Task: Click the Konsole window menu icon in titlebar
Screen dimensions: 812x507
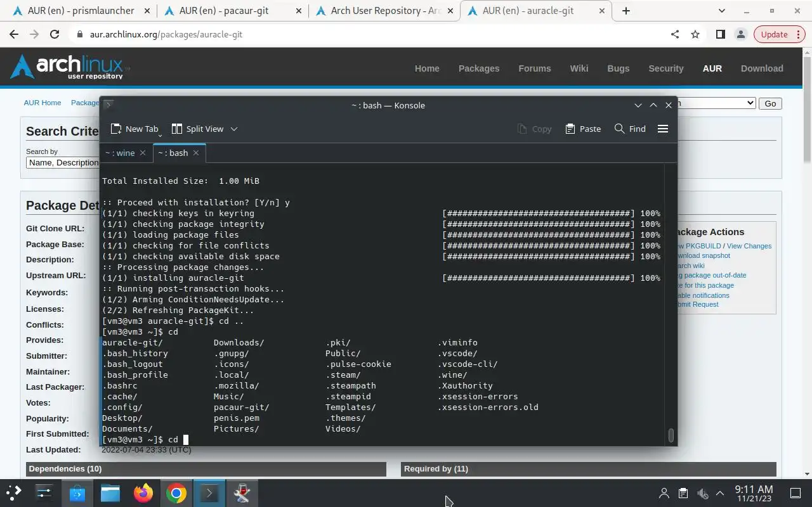Action: pyautogui.click(x=108, y=105)
